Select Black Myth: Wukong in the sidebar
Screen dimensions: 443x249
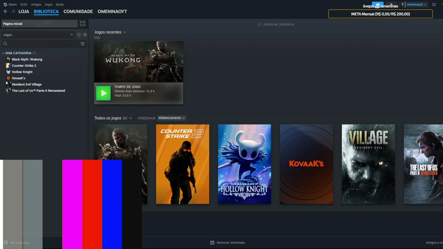(27, 59)
